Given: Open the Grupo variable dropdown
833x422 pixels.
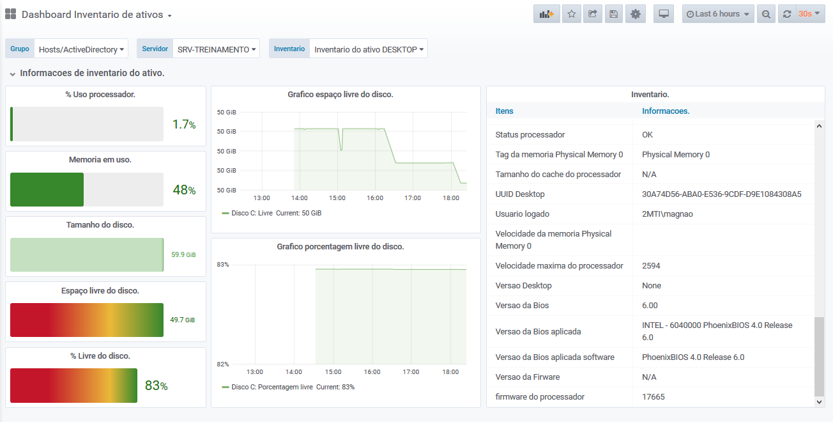Looking at the screenshot, I should 80,49.
